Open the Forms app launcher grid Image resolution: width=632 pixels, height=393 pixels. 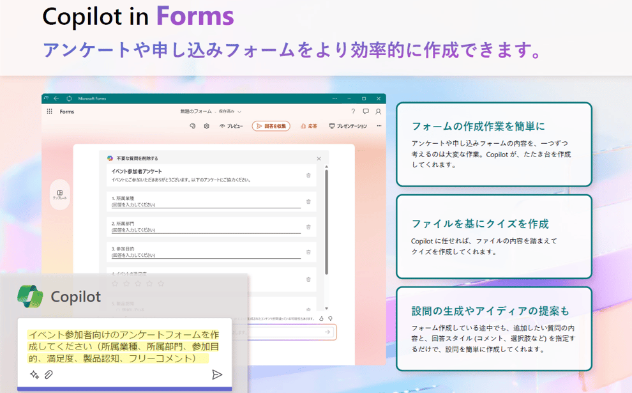[50, 111]
